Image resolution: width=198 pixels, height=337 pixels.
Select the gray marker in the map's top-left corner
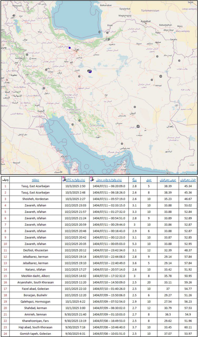[14, 16]
